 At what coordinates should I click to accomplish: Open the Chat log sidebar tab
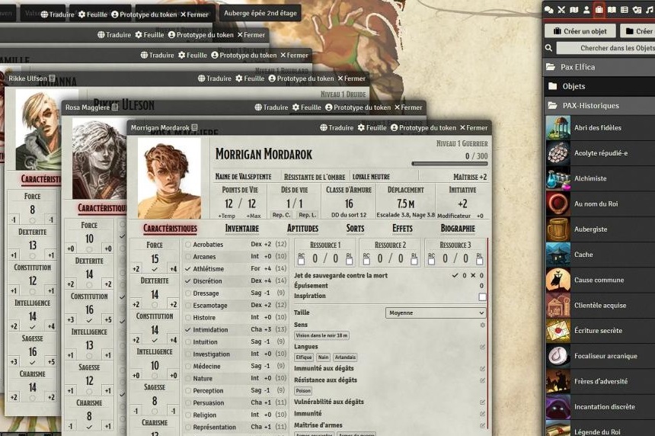point(548,9)
